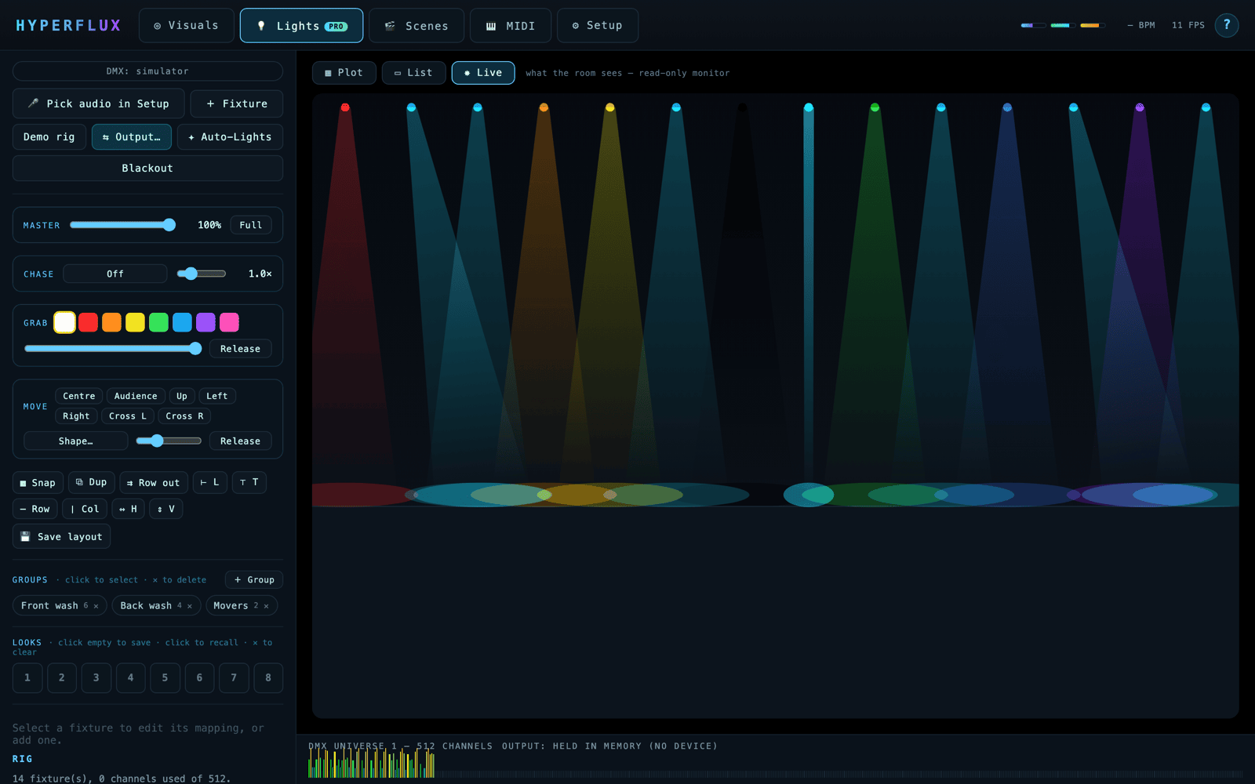The image size is (1255, 784).
Task: Distribute vertically with the V button
Action: click(x=166, y=509)
